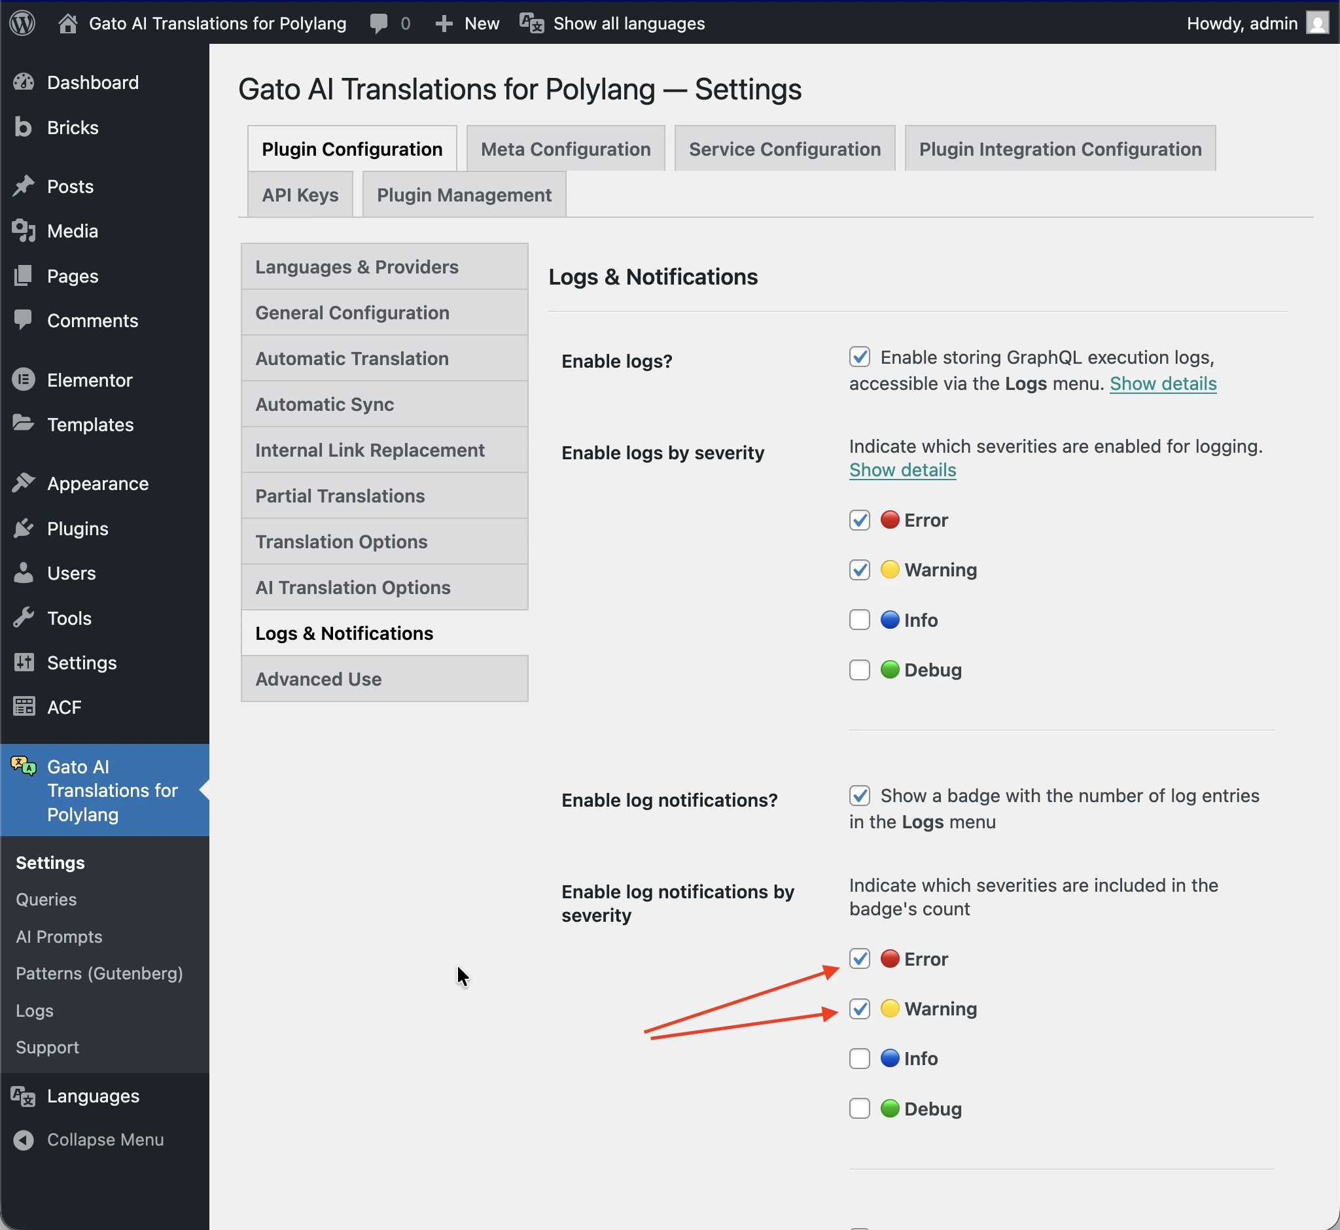This screenshot has width=1340, height=1230.
Task: Open the ACF icon in the sidebar
Action: point(24,707)
